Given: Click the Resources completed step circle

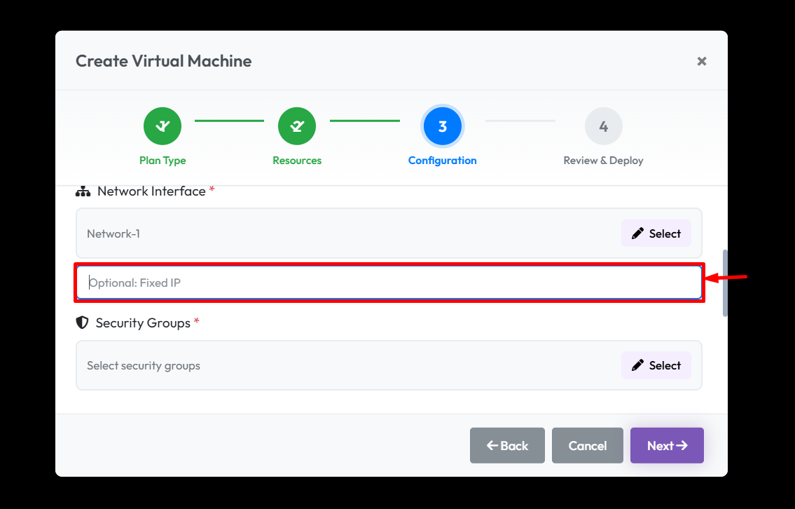Looking at the screenshot, I should 297,126.
